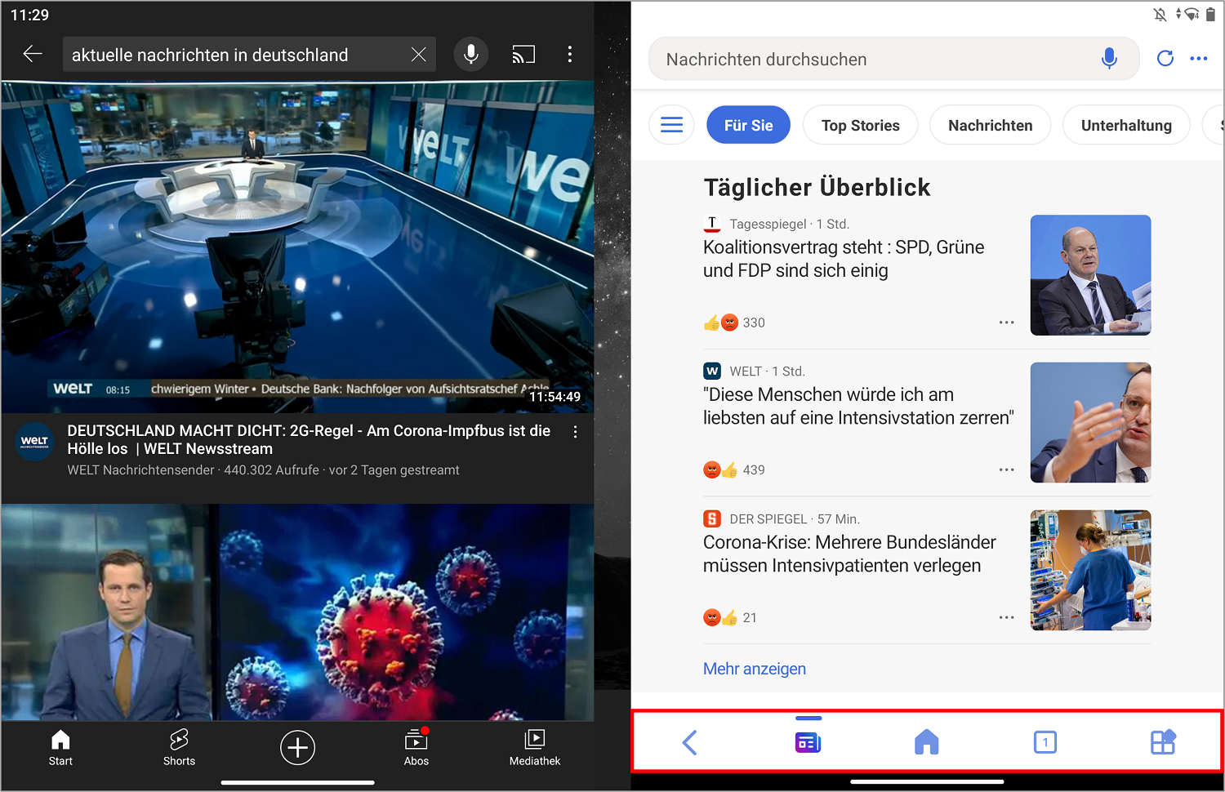The width and height of the screenshot is (1225, 792).
Task: Switch to the Unterhaltung tab
Action: (x=1126, y=125)
